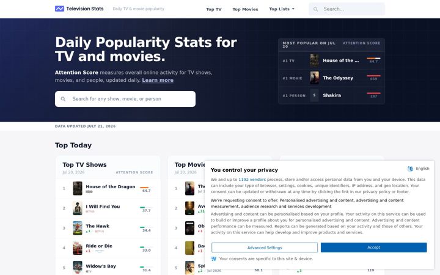Click the rank 3 movie poster in Top Movies
440x275 pixels.
coord(189,228)
